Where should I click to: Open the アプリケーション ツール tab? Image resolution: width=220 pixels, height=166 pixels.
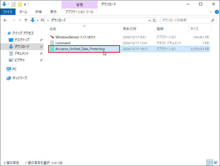pyautogui.click(x=79, y=12)
